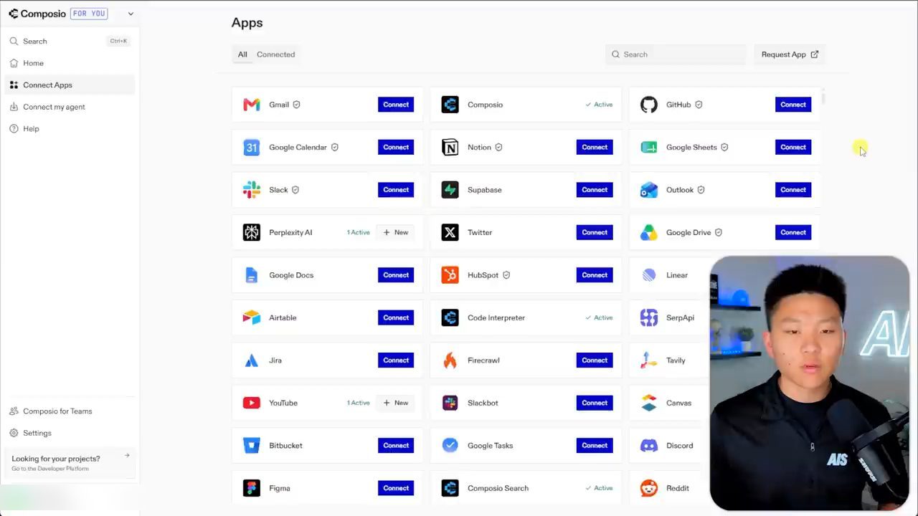The height and width of the screenshot is (516, 918).
Task: Click the Twitter X icon
Action: coord(450,232)
